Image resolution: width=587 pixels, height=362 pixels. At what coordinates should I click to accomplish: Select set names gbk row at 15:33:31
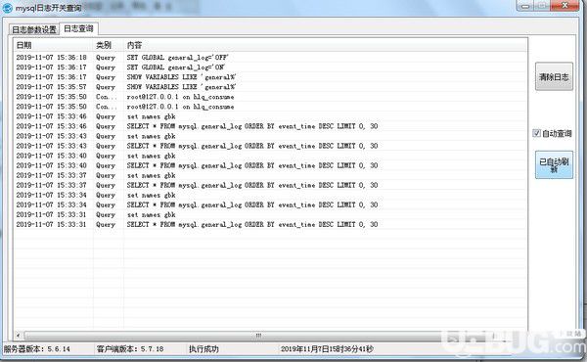(x=270, y=215)
